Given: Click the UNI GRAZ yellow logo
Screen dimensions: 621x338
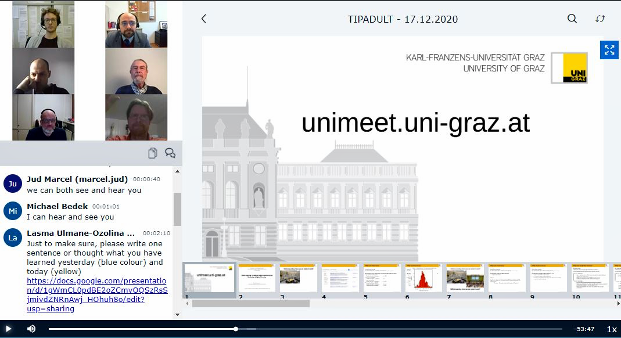Looking at the screenshot, I should pos(569,68).
